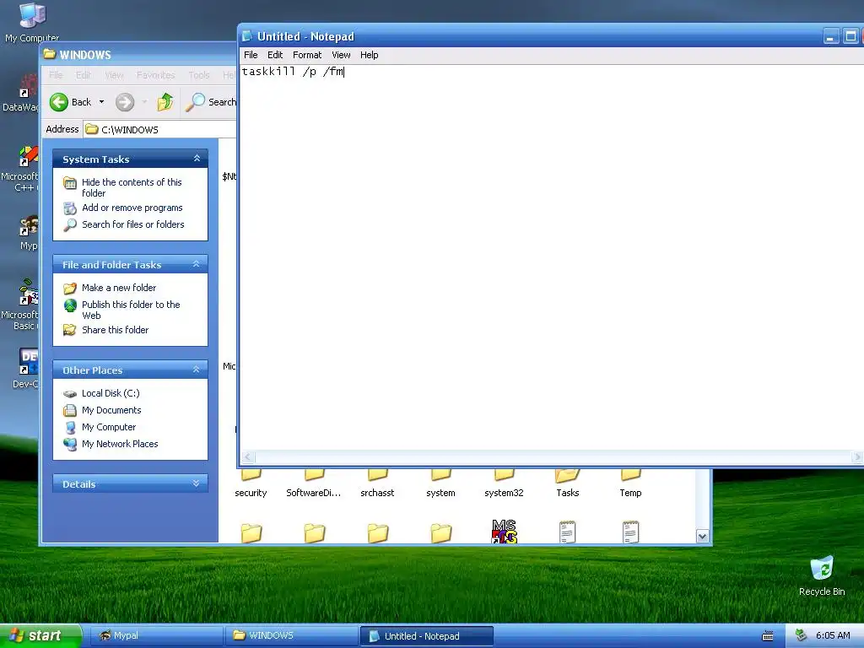Select the security folder icon
864x648 pixels.
[x=251, y=474]
